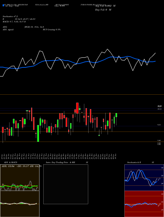The image size is (164, 217).
Task: Click the large green candlestick touching bottom support line
Action: point(38,133)
